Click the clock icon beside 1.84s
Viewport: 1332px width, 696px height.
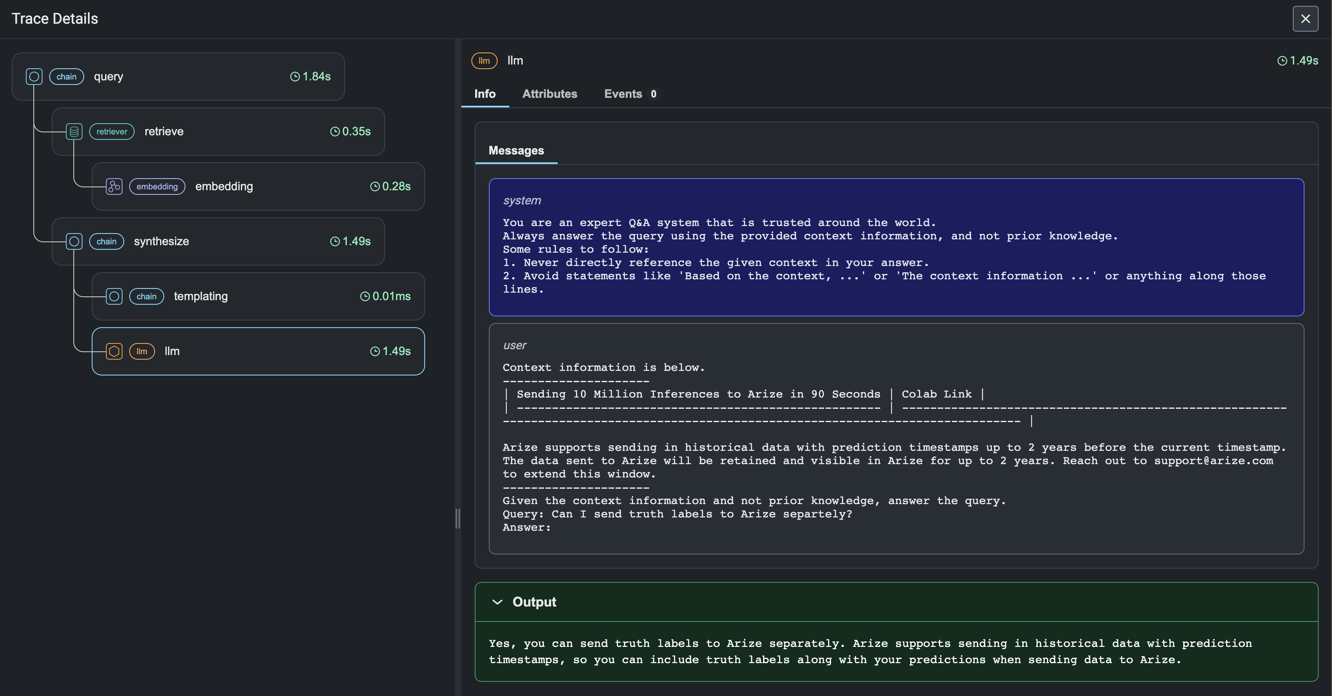coord(295,77)
